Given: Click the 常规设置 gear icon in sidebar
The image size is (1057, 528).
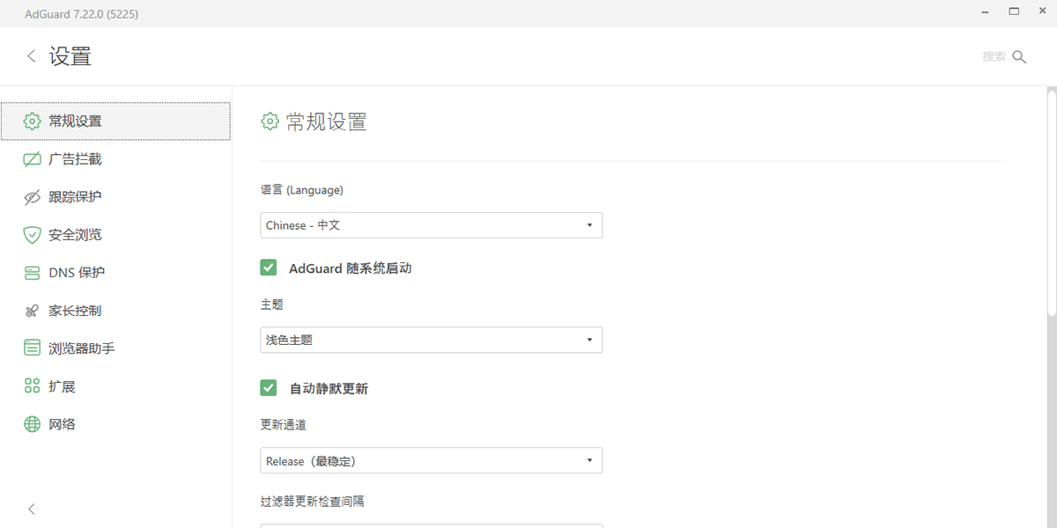Looking at the screenshot, I should pos(33,121).
